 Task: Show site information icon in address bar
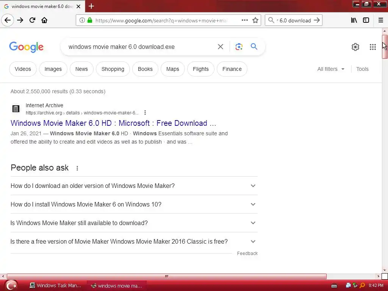82,20
